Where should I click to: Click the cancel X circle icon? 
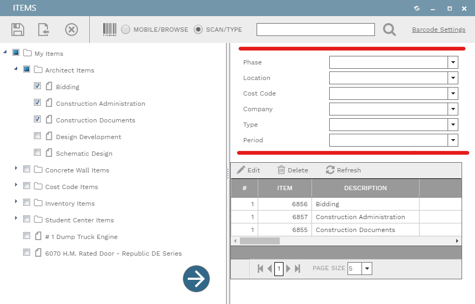click(71, 30)
